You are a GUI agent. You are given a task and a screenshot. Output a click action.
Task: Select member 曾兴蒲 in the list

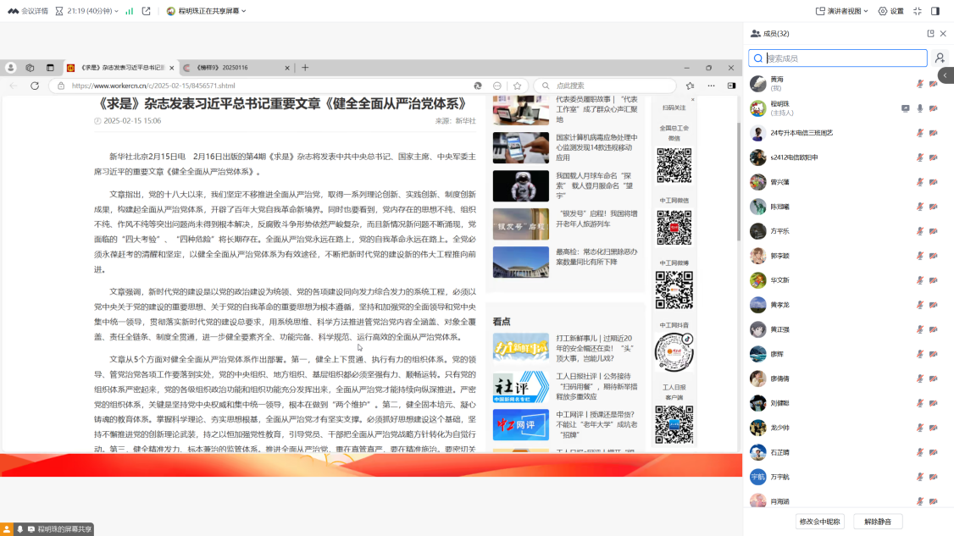[779, 182]
